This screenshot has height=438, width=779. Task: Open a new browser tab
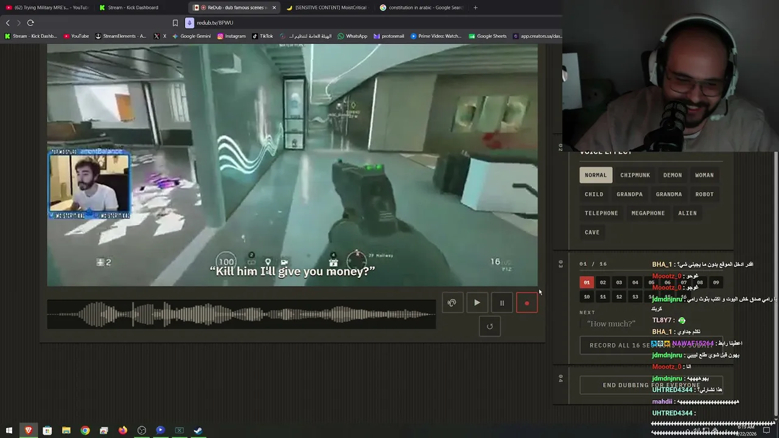pos(475,7)
